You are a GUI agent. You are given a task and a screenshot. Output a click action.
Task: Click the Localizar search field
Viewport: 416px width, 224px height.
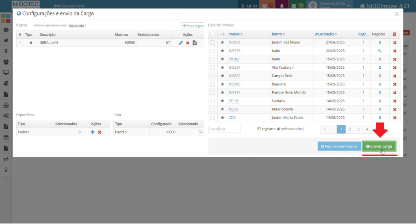(x=224, y=129)
